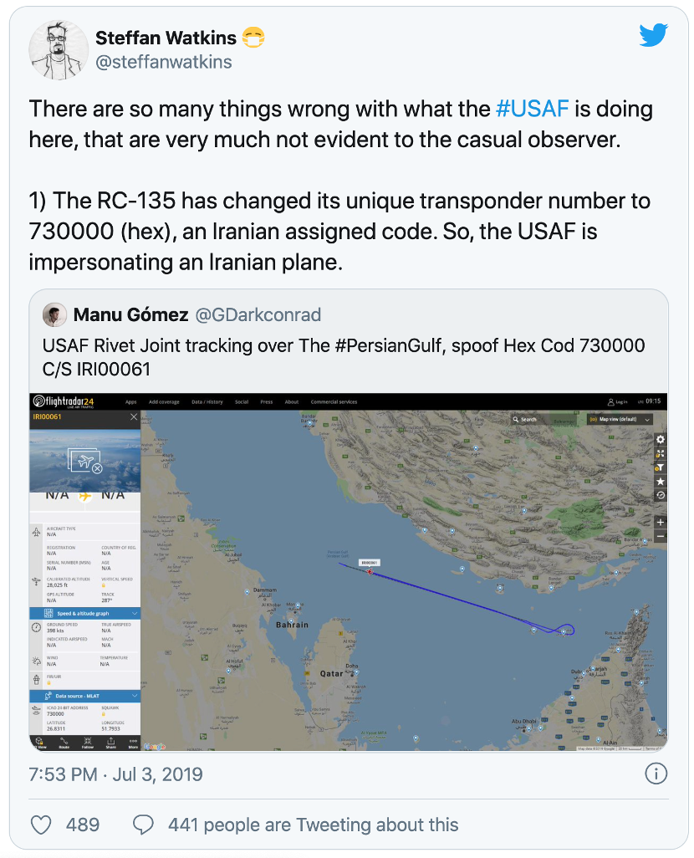Expand Speed & altitude graph section
694x858 pixels.
coord(84,614)
